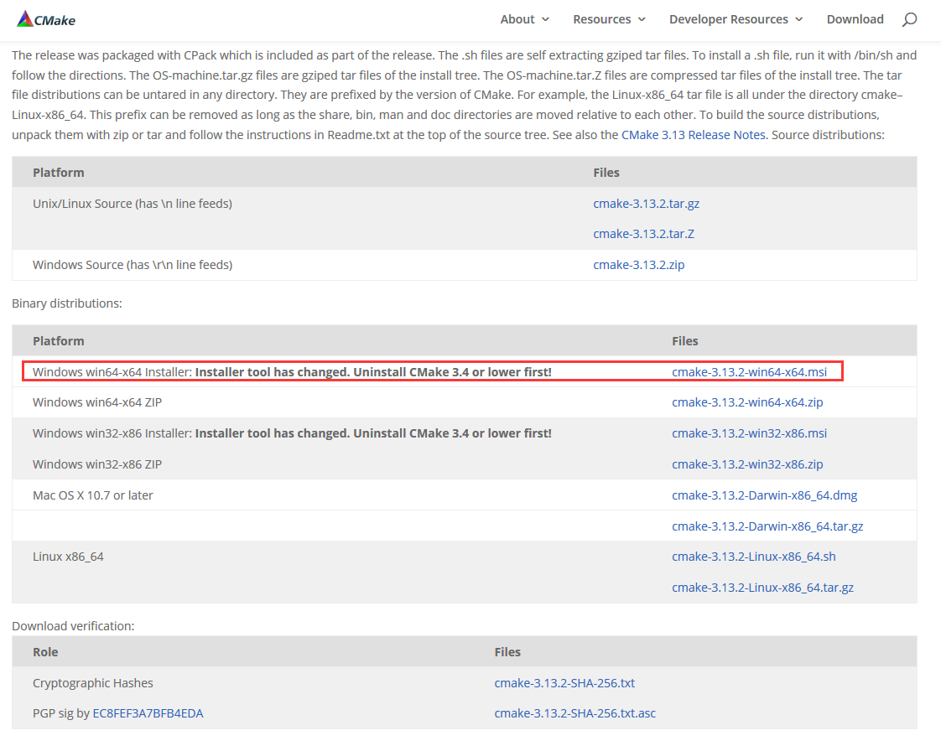Click the CMake logo in header
The height and width of the screenshot is (746, 941).
pyautogui.click(x=46, y=19)
